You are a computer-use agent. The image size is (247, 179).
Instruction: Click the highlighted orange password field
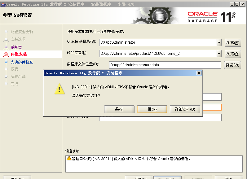pyautogui.click(x=212, y=107)
